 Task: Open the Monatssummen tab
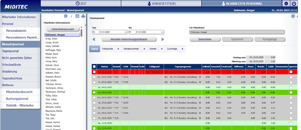131,49
